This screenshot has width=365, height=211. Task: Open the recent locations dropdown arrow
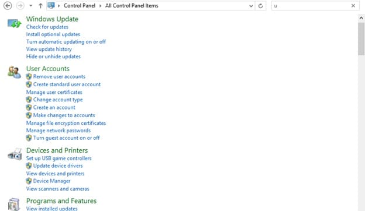coord(31,6)
